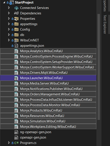Viewport: 110px width, 146px height.
Task: Open the Test Explorer side tab
Action: (x=105, y=24)
